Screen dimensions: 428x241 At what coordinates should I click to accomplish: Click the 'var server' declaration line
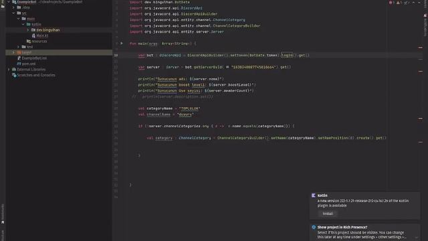click(215, 67)
